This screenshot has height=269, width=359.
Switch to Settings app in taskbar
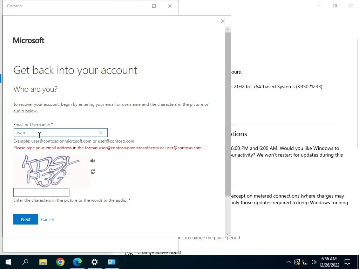(x=95, y=262)
